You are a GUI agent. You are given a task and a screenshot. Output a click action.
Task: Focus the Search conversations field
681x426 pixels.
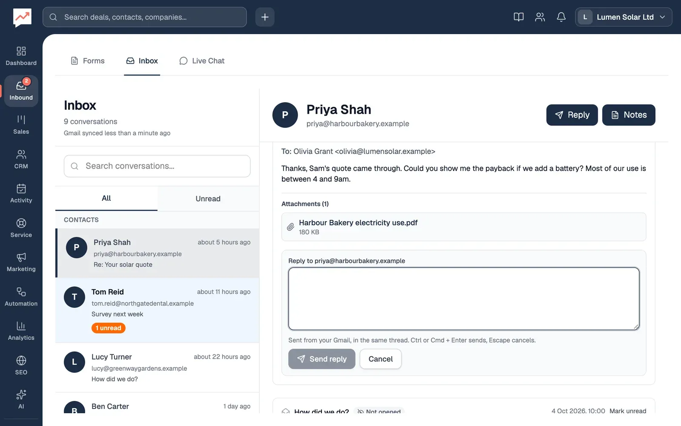point(157,166)
